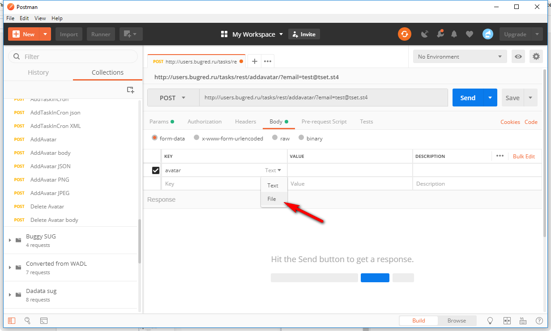Click the environment quick look eye icon
Image resolution: width=551 pixels, height=331 pixels.
tap(518, 57)
